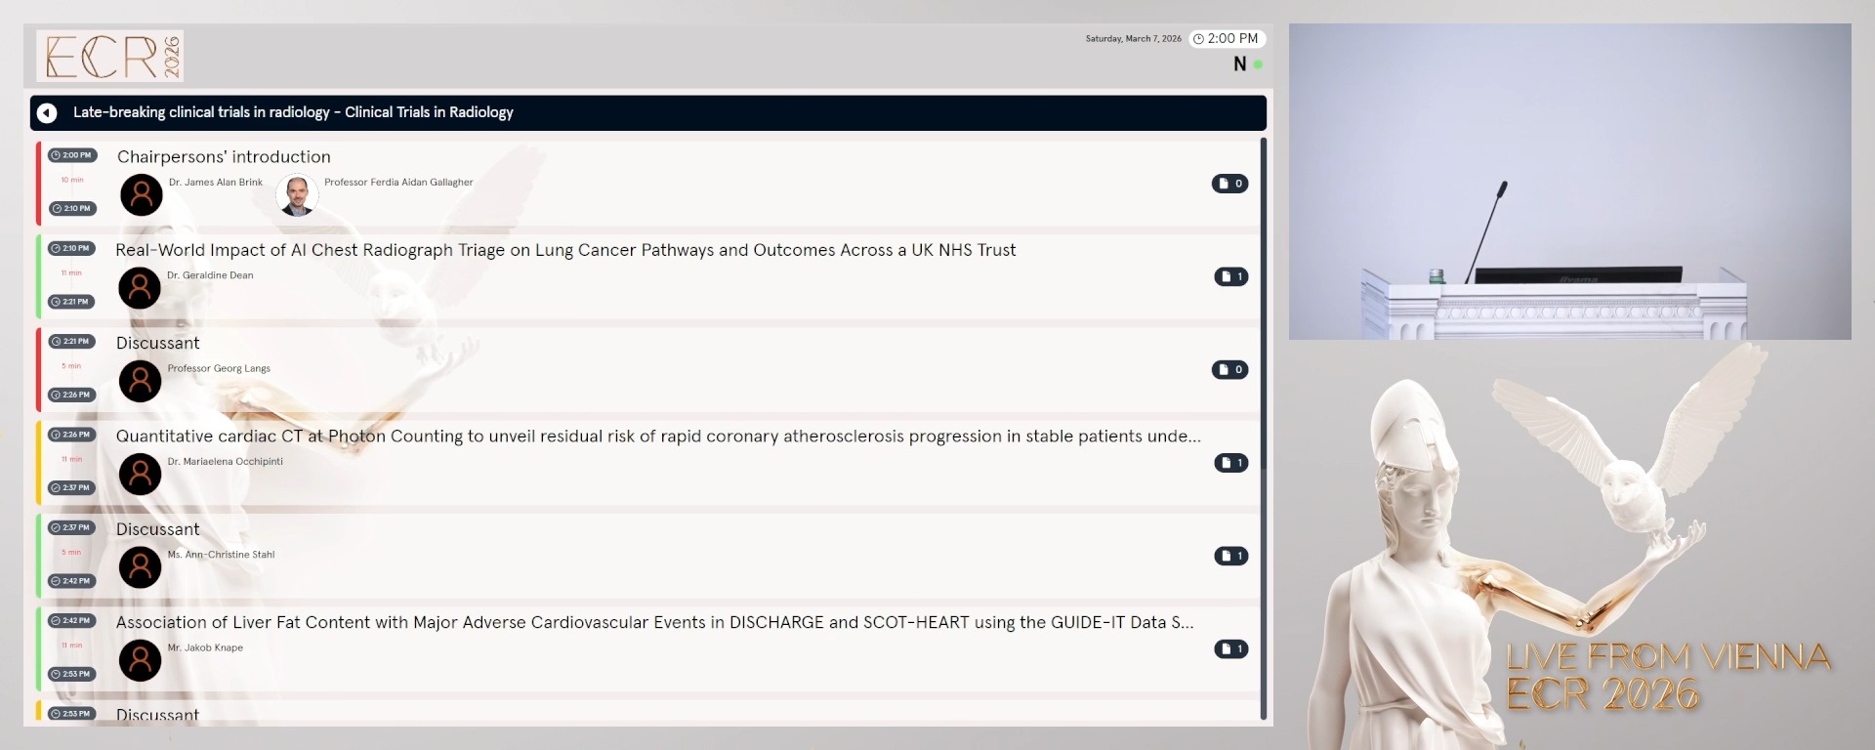This screenshot has width=1875, height=750.
Task: Click the 2:00 PM clock display
Action: click(x=1226, y=39)
